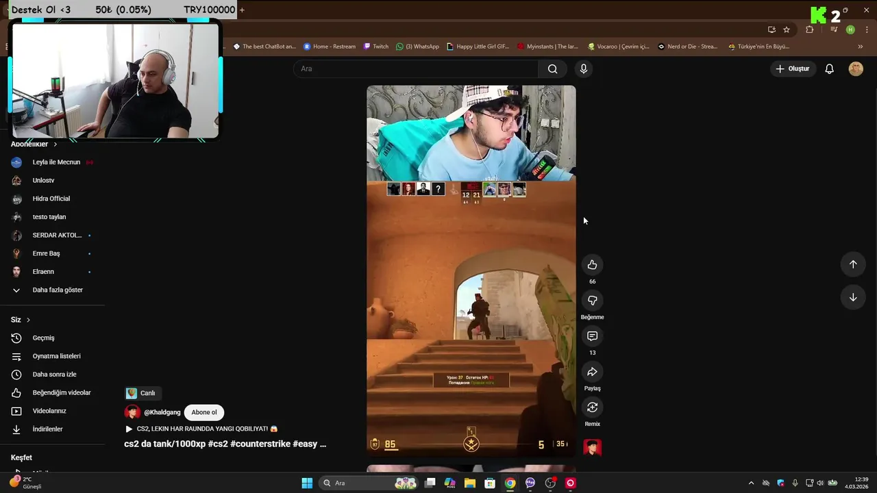
Task: Focus the Ara search field on YouTube
Action: 416,68
